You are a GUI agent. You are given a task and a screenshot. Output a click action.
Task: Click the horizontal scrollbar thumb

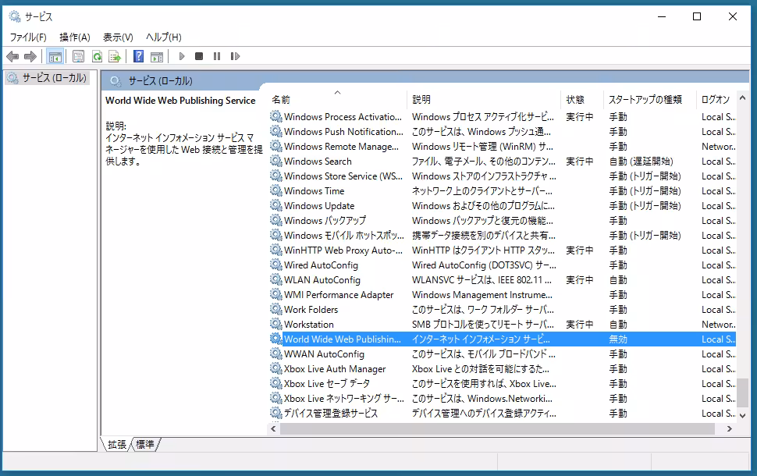(497, 428)
